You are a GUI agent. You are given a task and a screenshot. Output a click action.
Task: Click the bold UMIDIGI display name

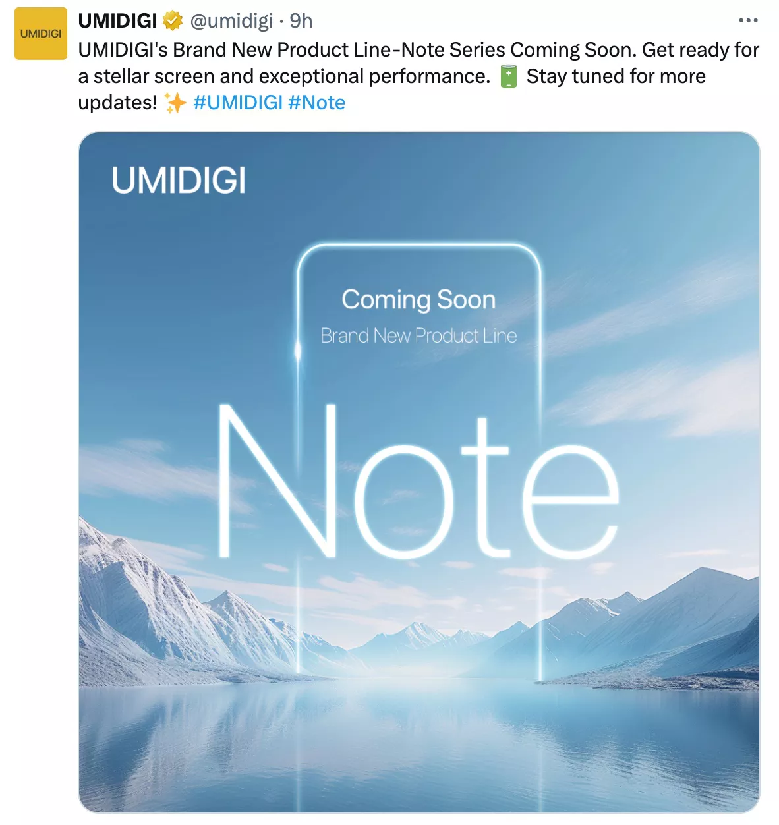(x=118, y=21)
